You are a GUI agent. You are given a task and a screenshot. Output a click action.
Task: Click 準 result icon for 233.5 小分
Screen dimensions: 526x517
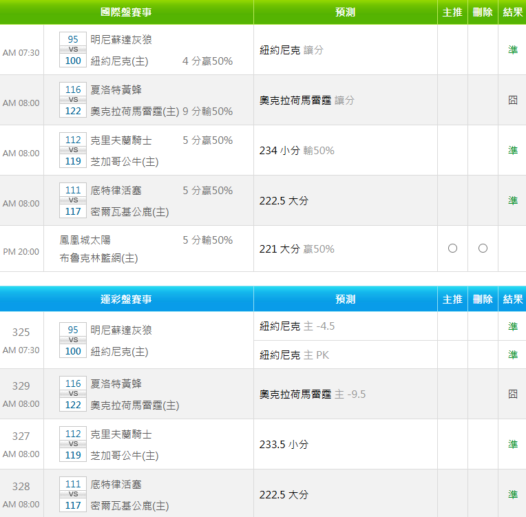[x=513, y=444]
